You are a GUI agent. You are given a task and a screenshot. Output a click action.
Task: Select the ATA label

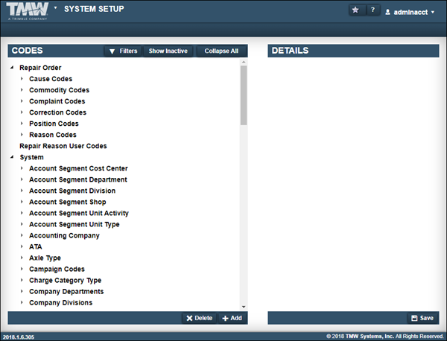[36, 246]
